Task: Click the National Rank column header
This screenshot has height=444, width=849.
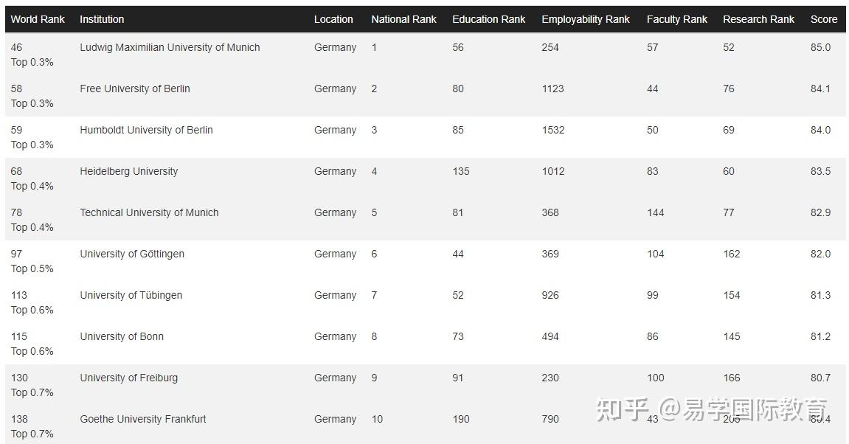Action: click(x=404, y=19)
